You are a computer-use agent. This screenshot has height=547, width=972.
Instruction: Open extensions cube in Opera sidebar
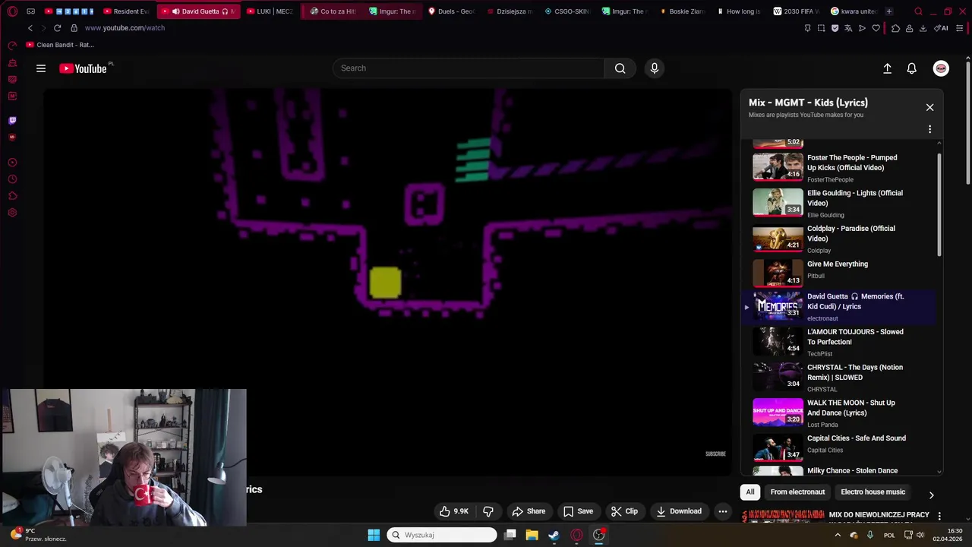tap(12, 196)
